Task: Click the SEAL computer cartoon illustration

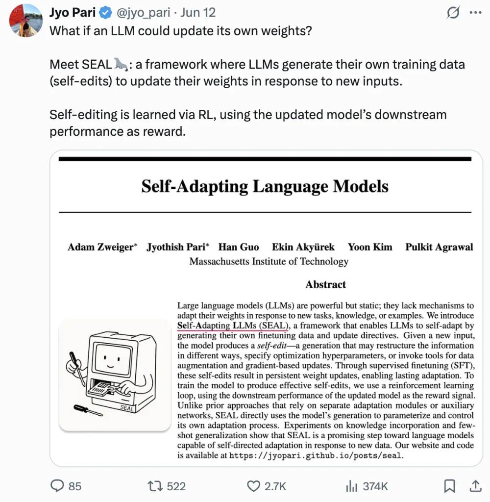Action: pos(115,375)
